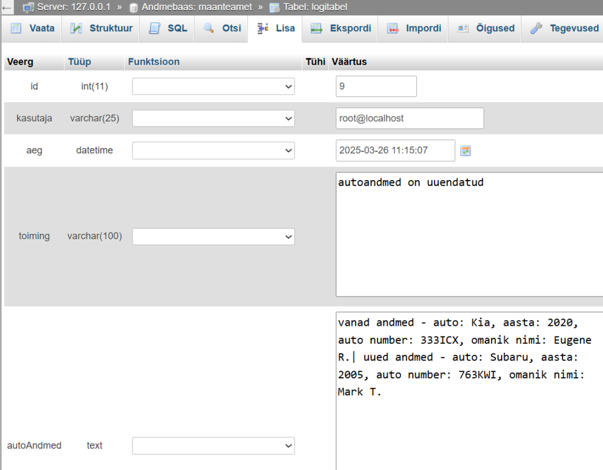Image resolution: width=603 pixels, height=470 pixels.
Task: Open the Tegevused operations tab
Action: pos(565,28)
